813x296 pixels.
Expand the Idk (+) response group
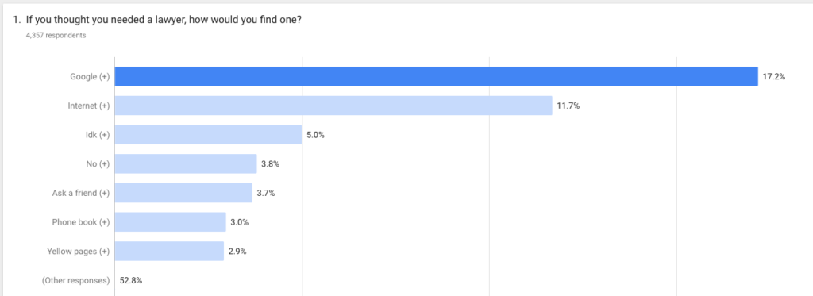pos(97,135)
